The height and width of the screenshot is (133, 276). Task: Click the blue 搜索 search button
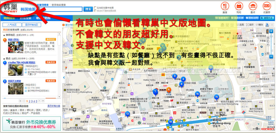pos(88,9)
